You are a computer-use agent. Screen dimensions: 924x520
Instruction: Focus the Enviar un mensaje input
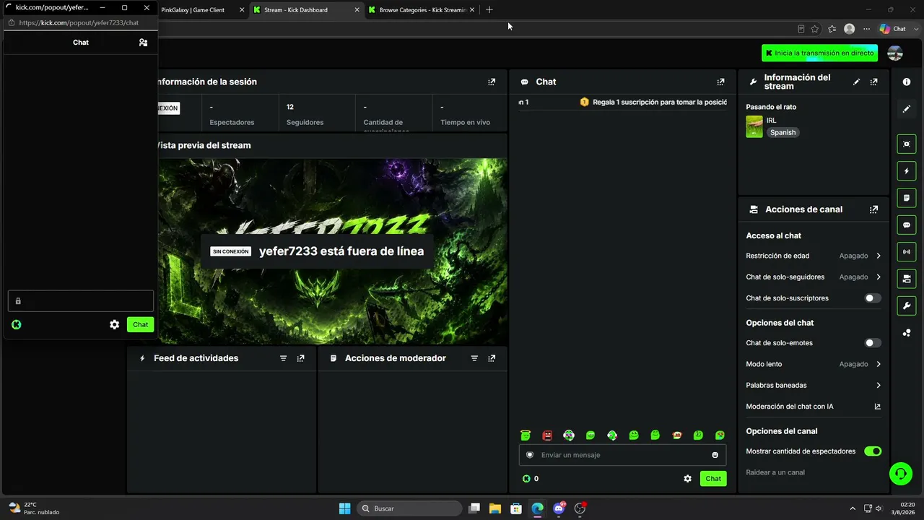(622, 455)
